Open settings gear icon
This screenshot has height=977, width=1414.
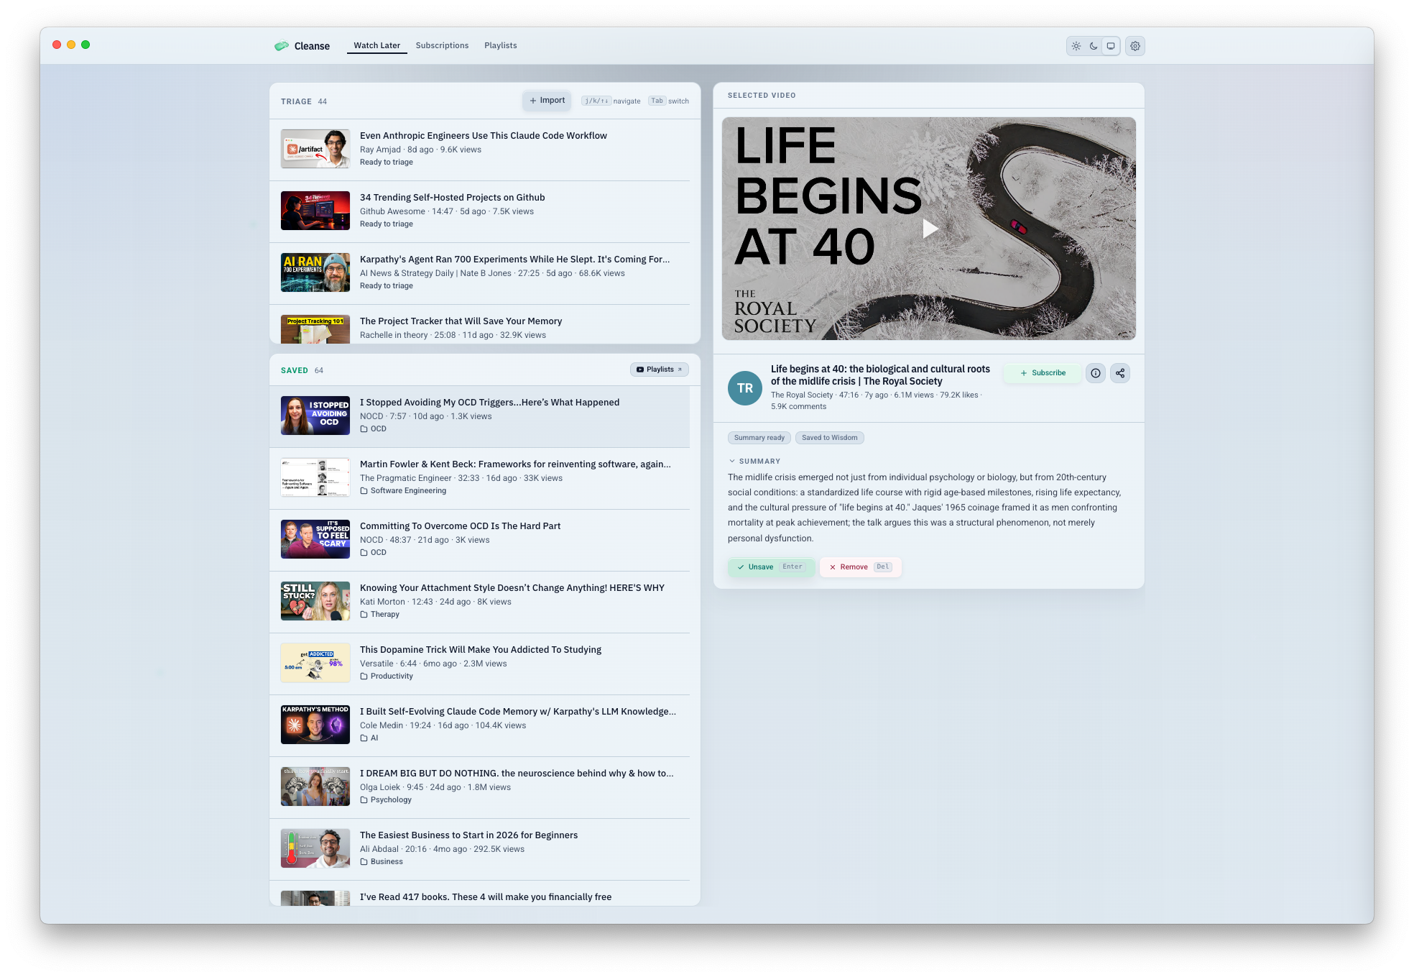click(x=1135, y=46)
